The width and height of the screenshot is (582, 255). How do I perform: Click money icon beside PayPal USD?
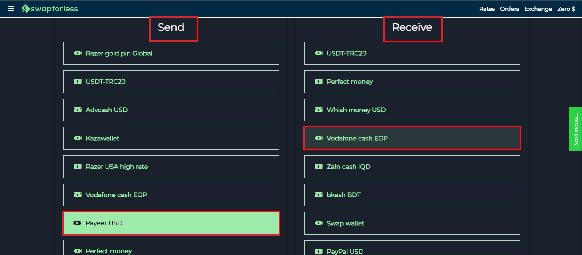coord(319,251)
